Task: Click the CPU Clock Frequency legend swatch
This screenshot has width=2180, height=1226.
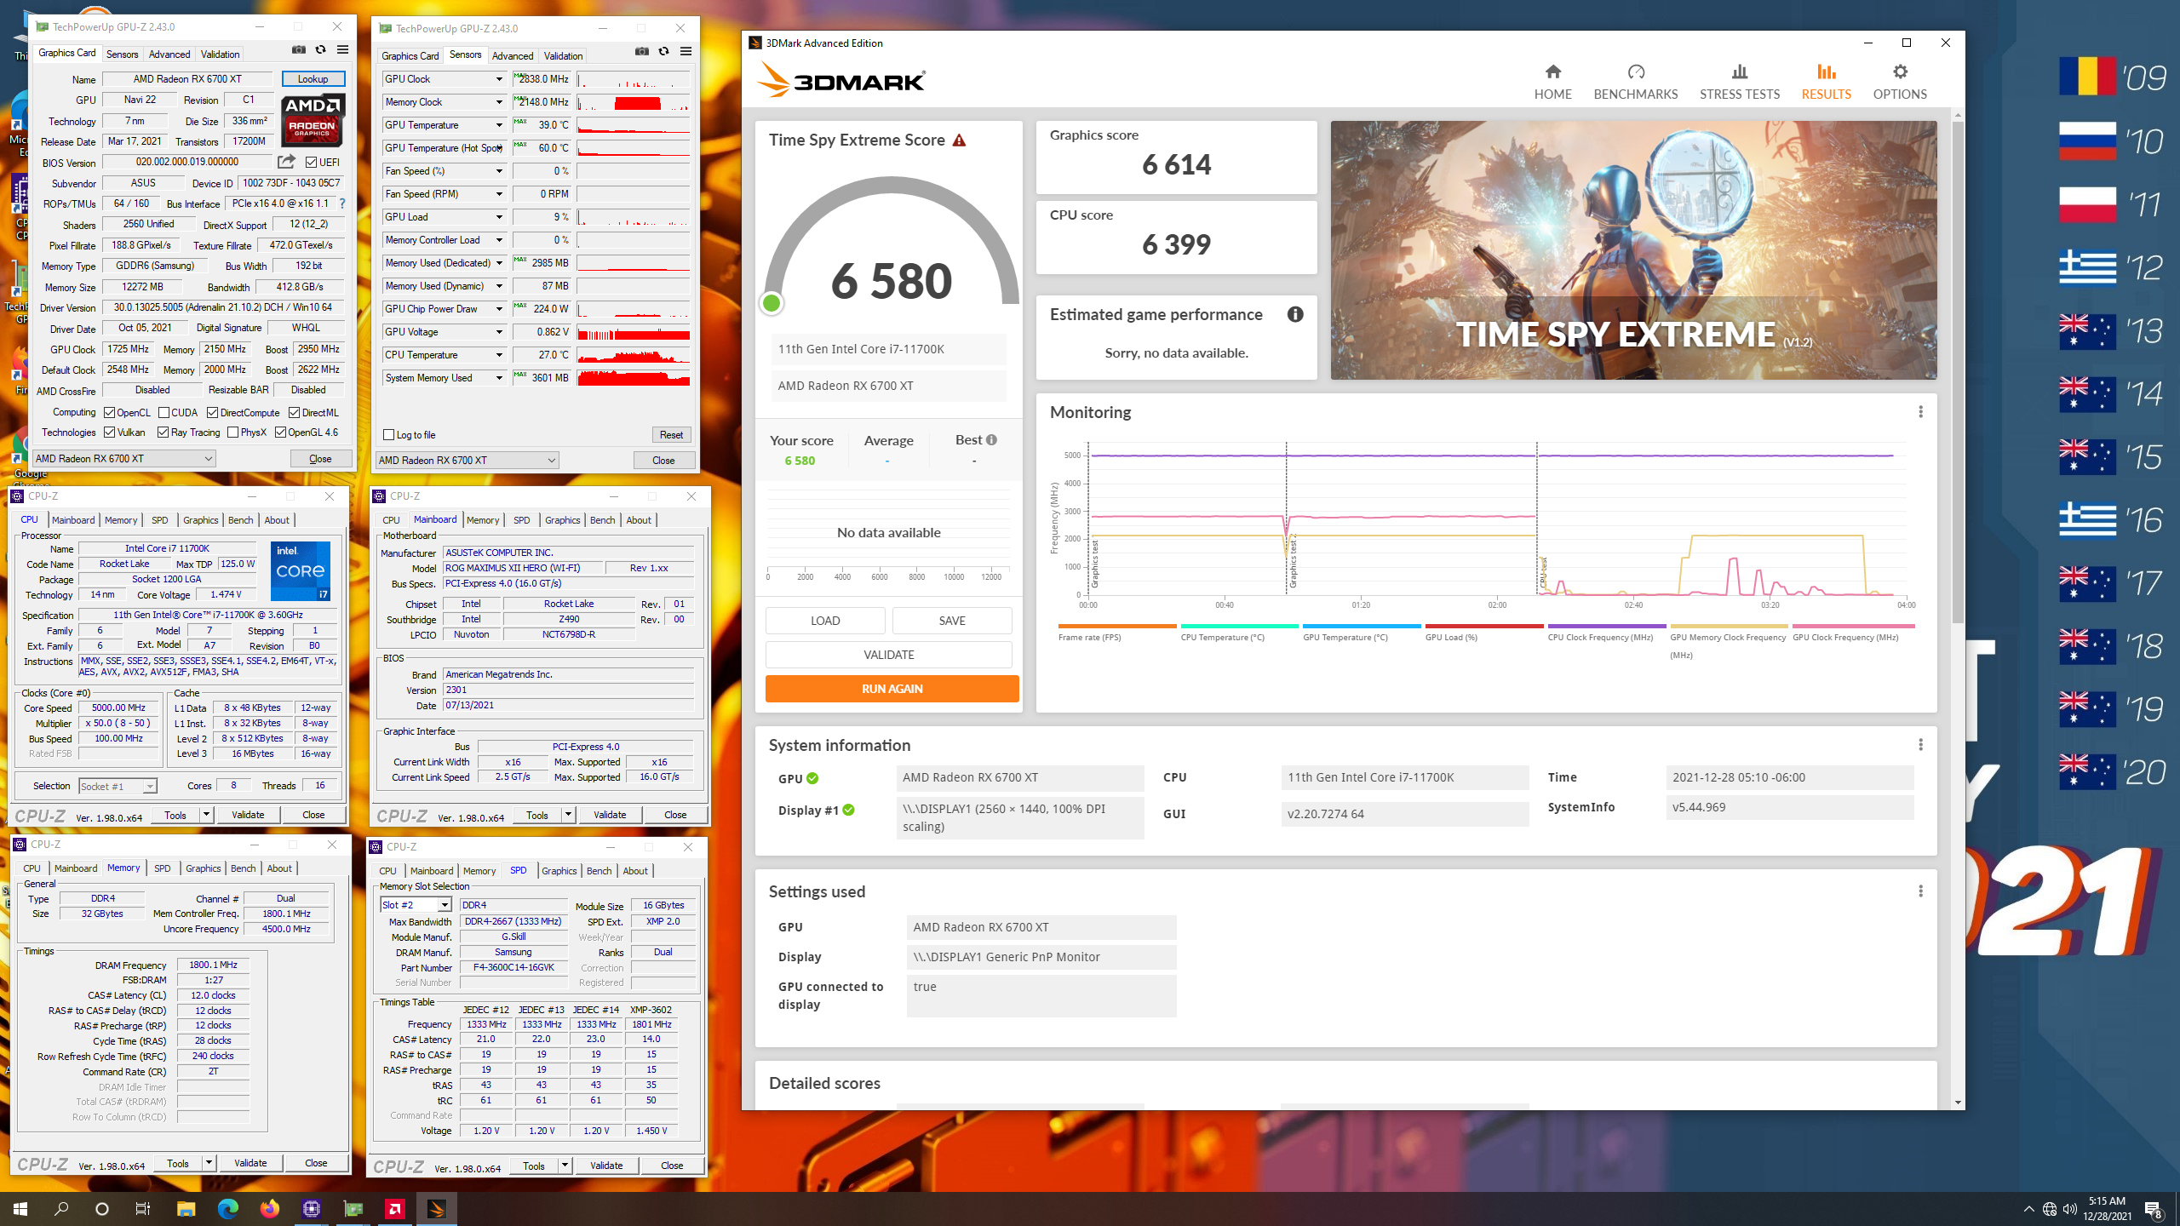Action: [1605, 626]
